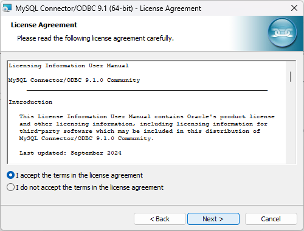Click the 'Last updated: September 2024' line
Viewport: 304px width, 231px height.
tap(71, 153)
